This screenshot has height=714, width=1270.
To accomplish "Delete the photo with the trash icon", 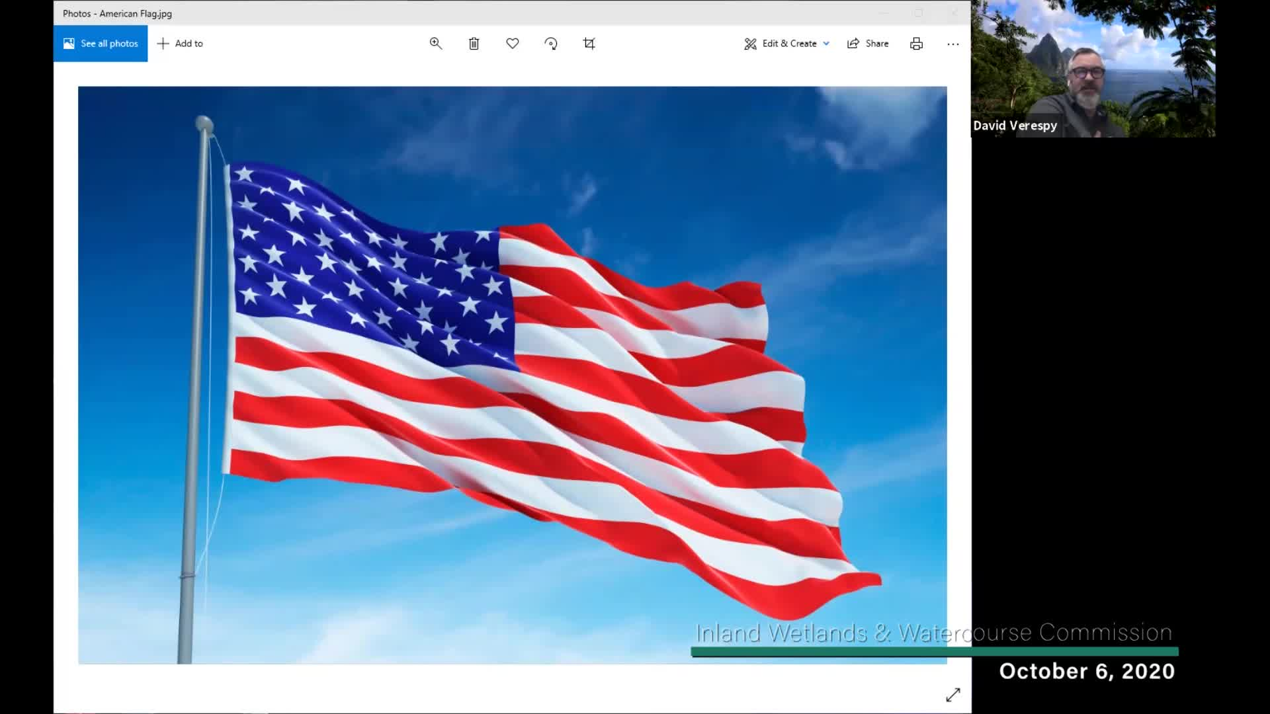I will (474, 44).
